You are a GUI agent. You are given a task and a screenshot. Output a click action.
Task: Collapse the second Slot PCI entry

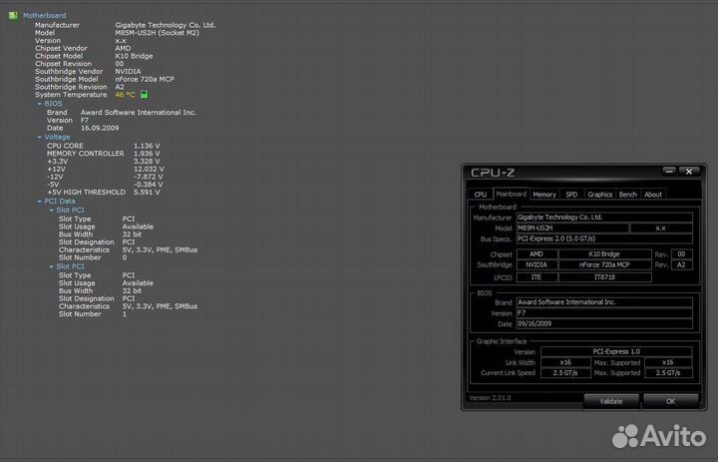(x=52, y=266)
